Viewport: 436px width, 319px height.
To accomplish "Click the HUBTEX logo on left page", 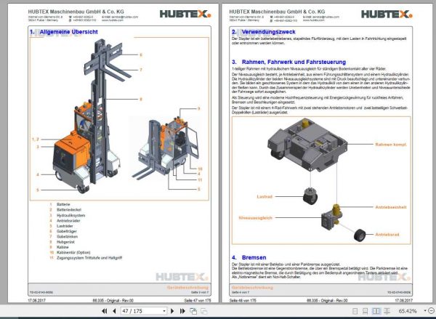I will (185, 14).
